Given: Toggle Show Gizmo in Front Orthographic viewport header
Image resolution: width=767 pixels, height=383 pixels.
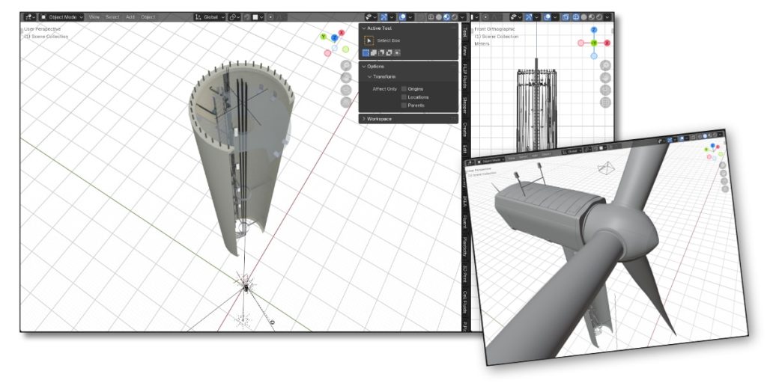Looking at the screenshot, I should (528, 17).
